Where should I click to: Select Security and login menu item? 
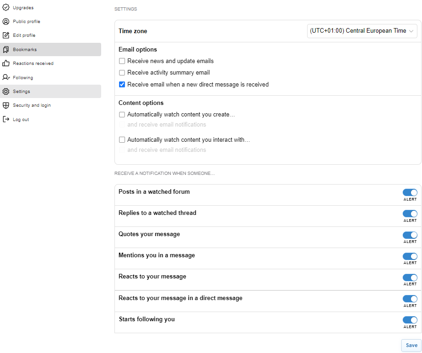(32, 105)
